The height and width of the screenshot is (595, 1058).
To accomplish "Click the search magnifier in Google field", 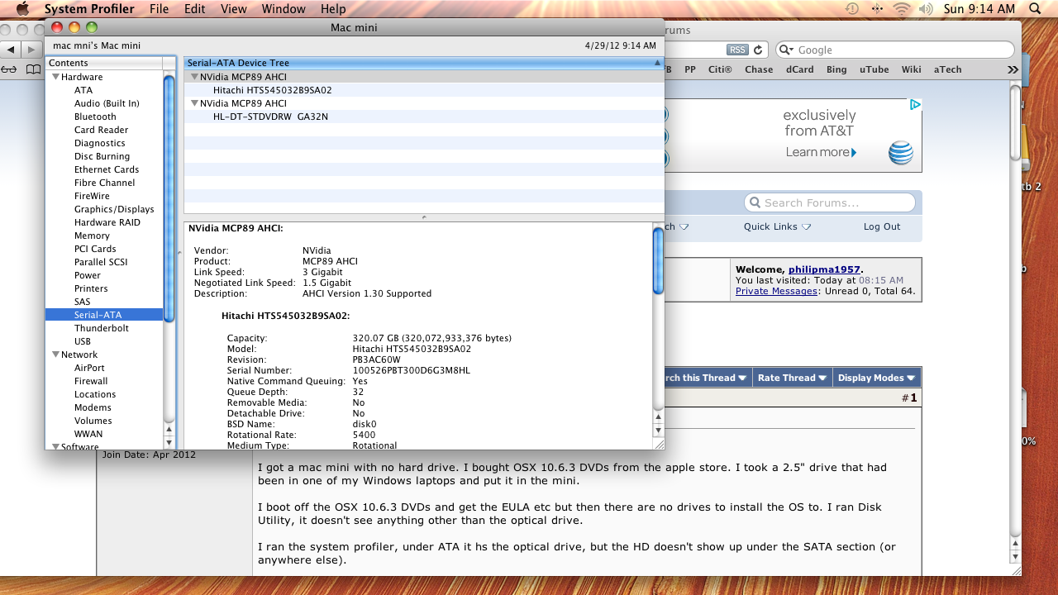I will click(786, 50).
